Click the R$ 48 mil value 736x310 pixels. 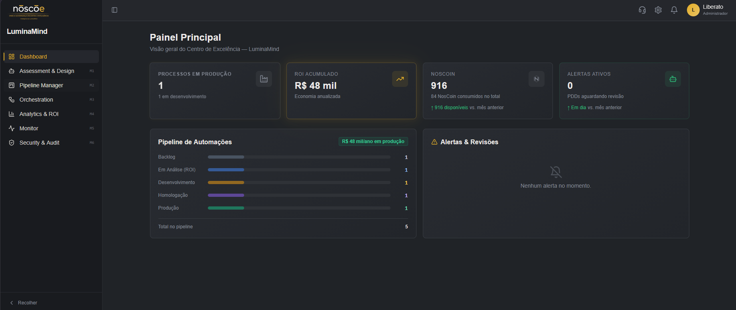click(x=316, y=86)
